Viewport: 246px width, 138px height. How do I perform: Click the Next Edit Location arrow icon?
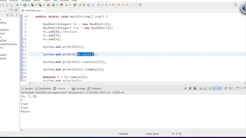(118, 5)
